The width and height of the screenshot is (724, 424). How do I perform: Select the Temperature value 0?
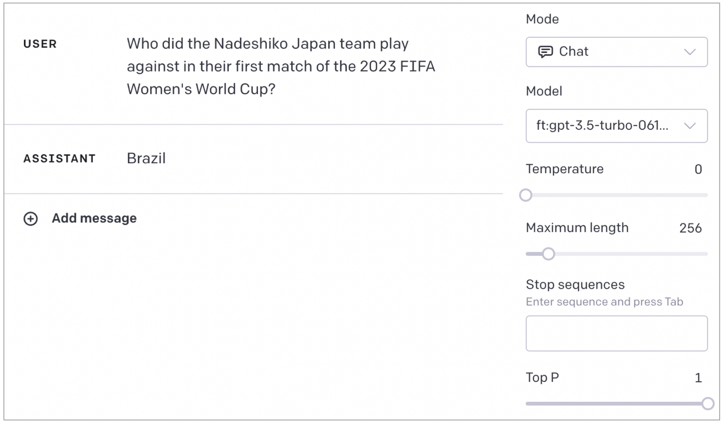[698, 170]
